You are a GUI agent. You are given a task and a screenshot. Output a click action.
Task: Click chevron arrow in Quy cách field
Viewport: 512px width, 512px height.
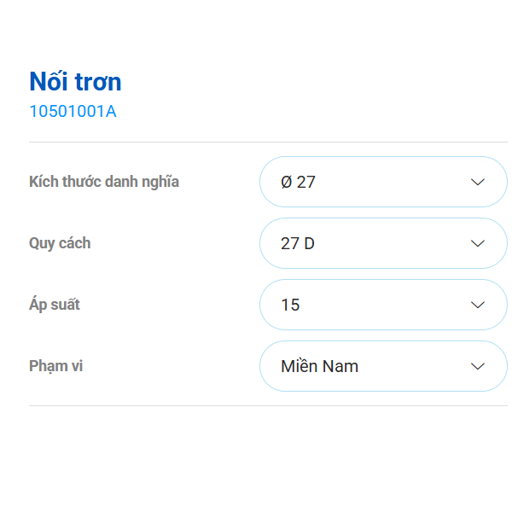(478, 243)
